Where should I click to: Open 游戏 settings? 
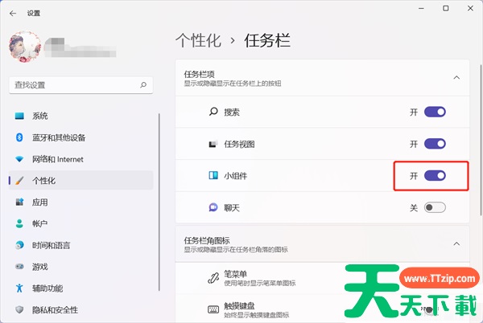coord(81,267)
